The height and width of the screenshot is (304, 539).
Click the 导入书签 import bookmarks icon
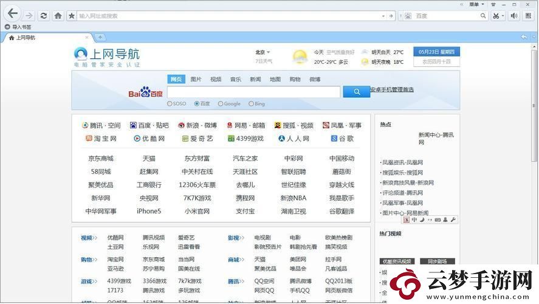7,27
